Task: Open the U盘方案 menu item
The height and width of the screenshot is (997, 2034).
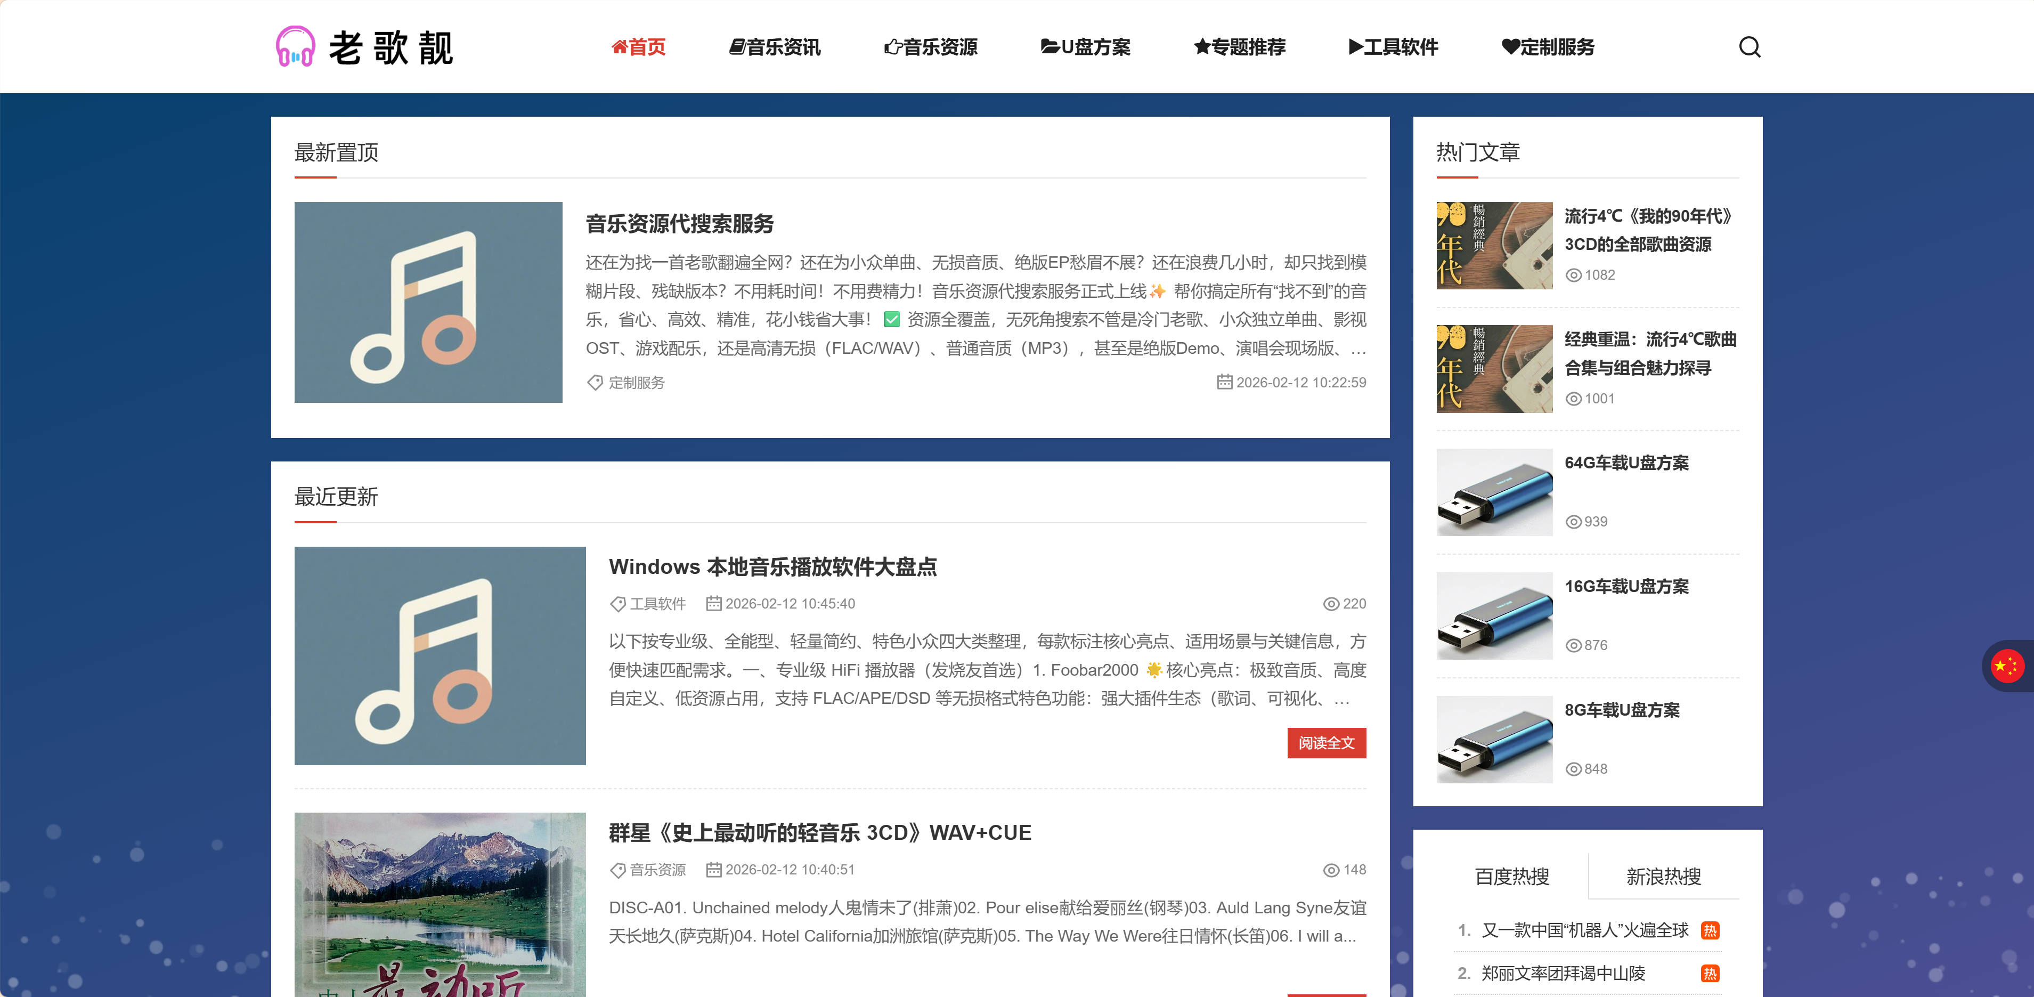Action: pyautogui.click(x=1085, y=47)
